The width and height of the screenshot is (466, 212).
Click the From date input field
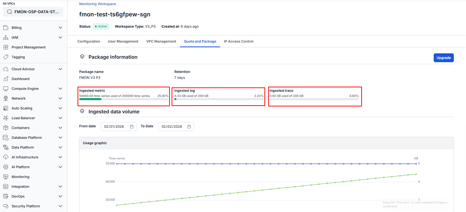point(114,127)
